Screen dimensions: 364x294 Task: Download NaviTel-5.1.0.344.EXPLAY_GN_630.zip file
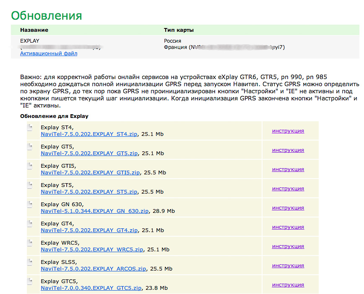(x=94, y=211)
